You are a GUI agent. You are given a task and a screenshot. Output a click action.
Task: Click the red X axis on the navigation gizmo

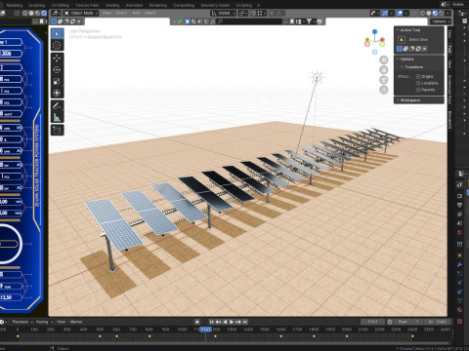pos(382,40)
